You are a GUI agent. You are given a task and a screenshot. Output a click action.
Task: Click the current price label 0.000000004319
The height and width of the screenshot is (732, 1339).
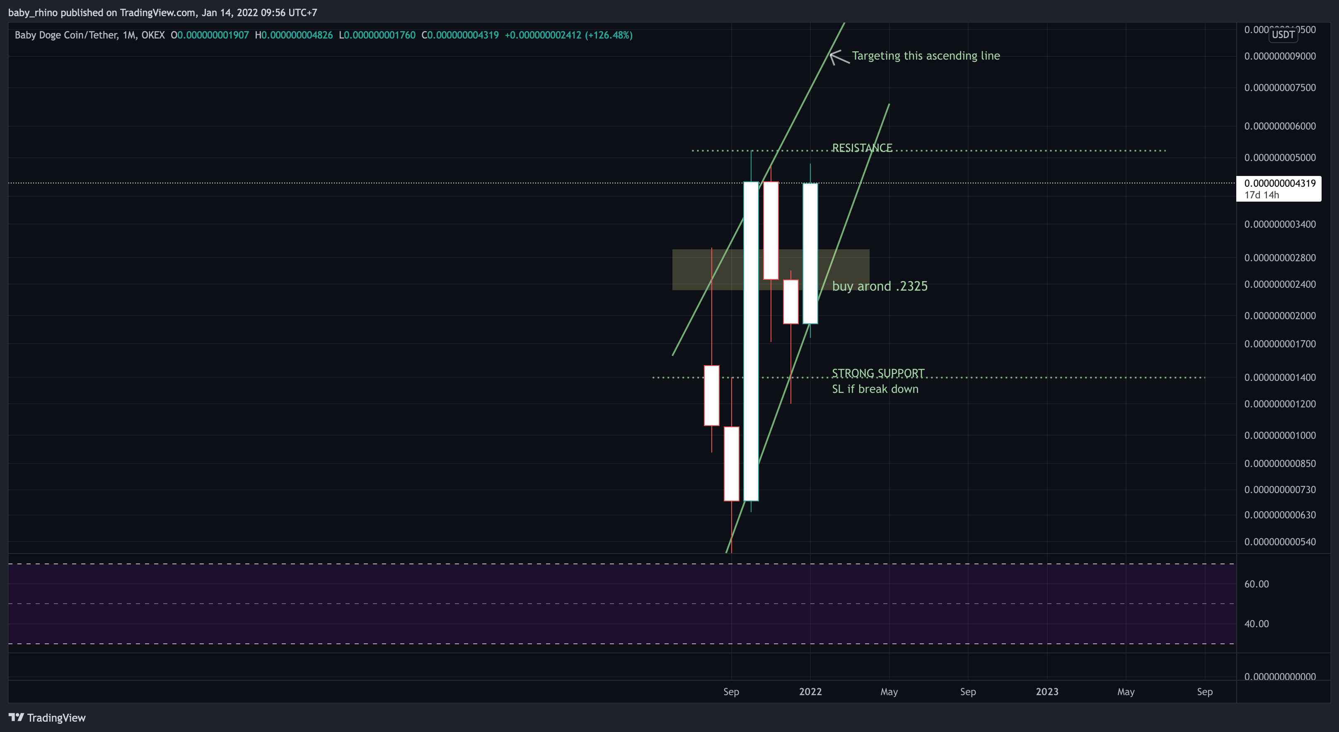tap(1280, 183)
